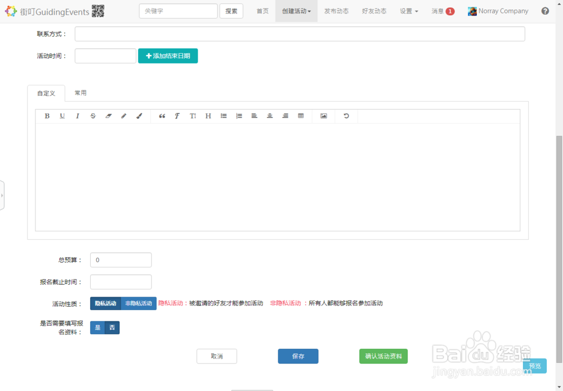Expand the 设置 dropdown
563x391 pixels.
pos(409,11)
